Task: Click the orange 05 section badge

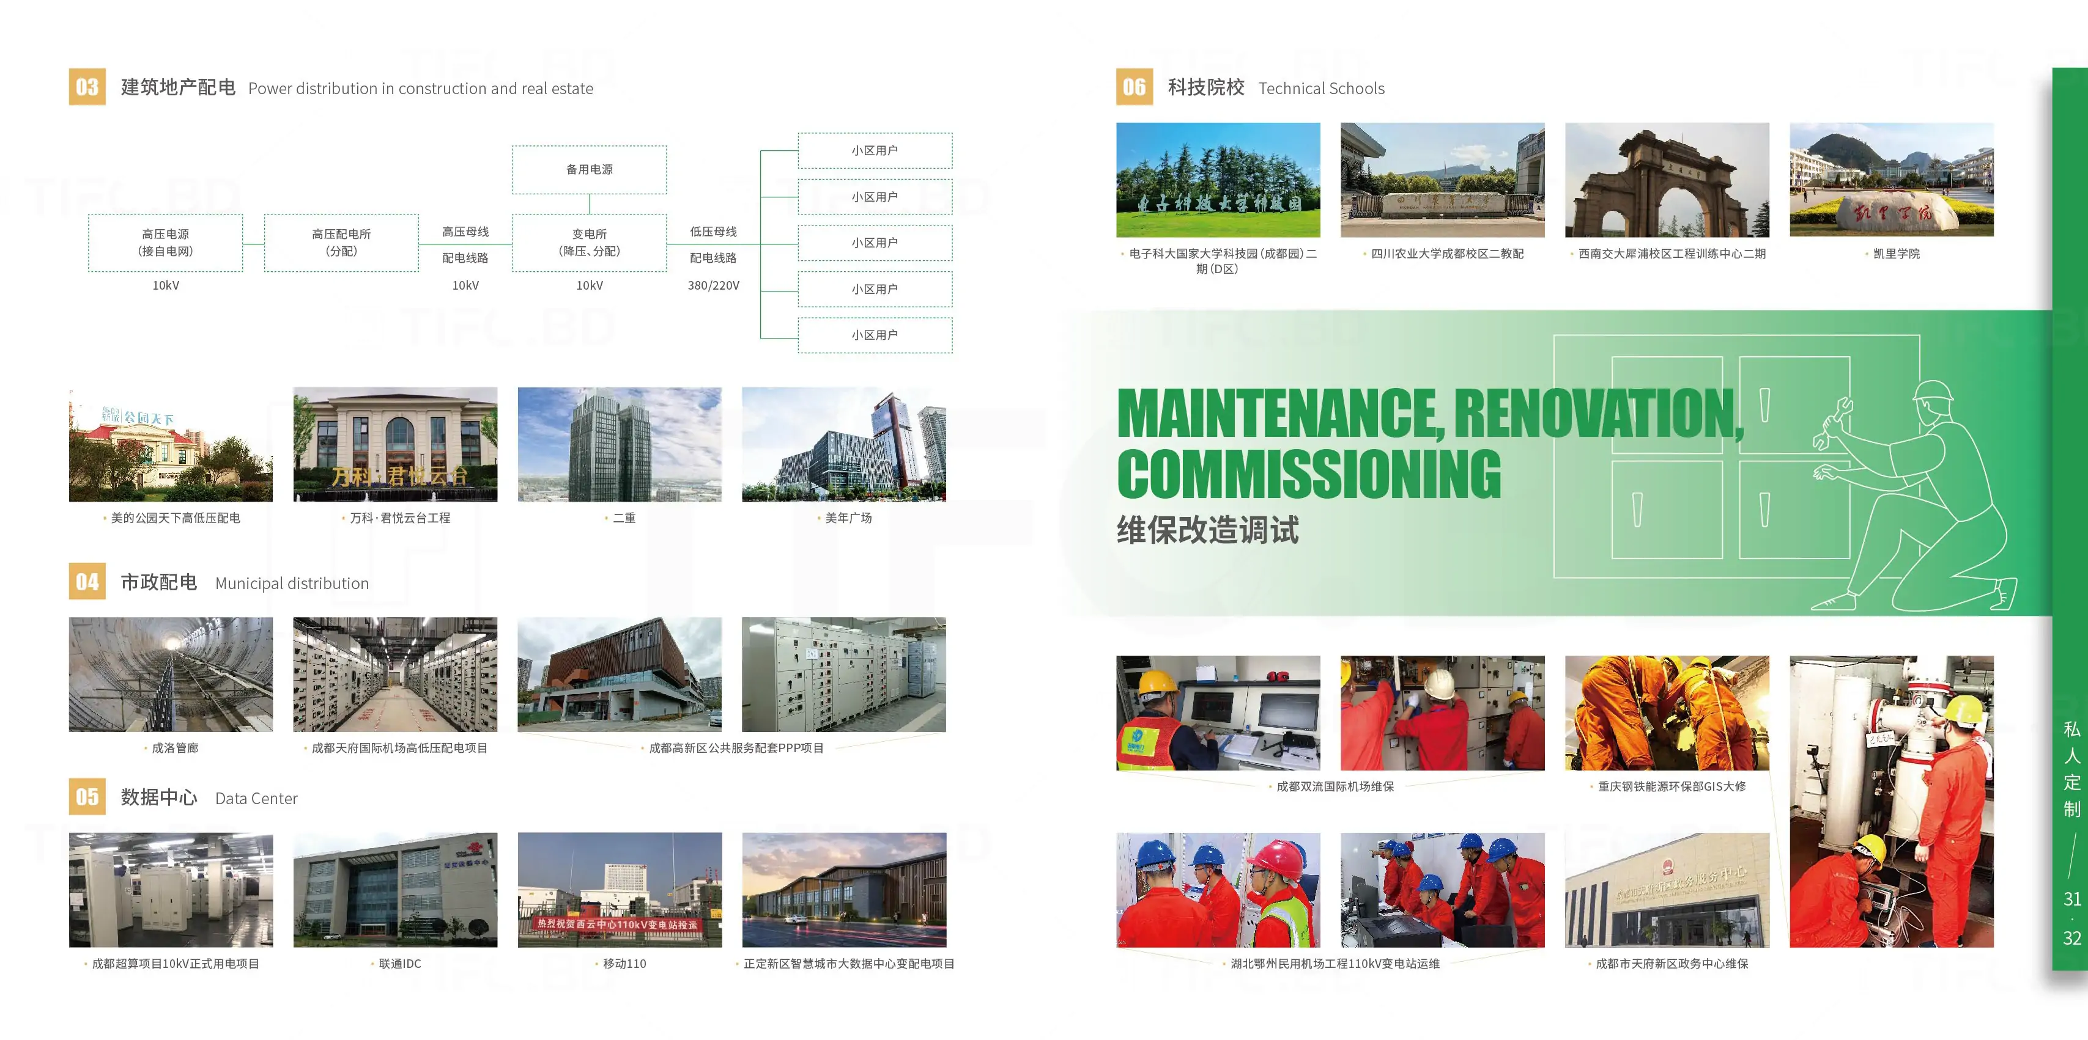Action: 87,797
